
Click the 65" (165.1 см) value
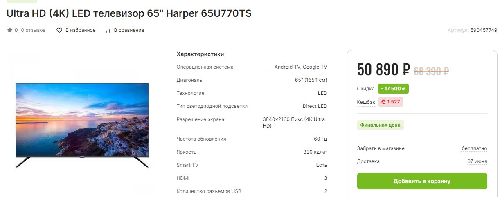coord(311,80)
